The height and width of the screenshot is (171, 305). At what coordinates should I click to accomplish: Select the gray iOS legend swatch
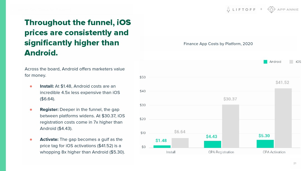(291, 62)
